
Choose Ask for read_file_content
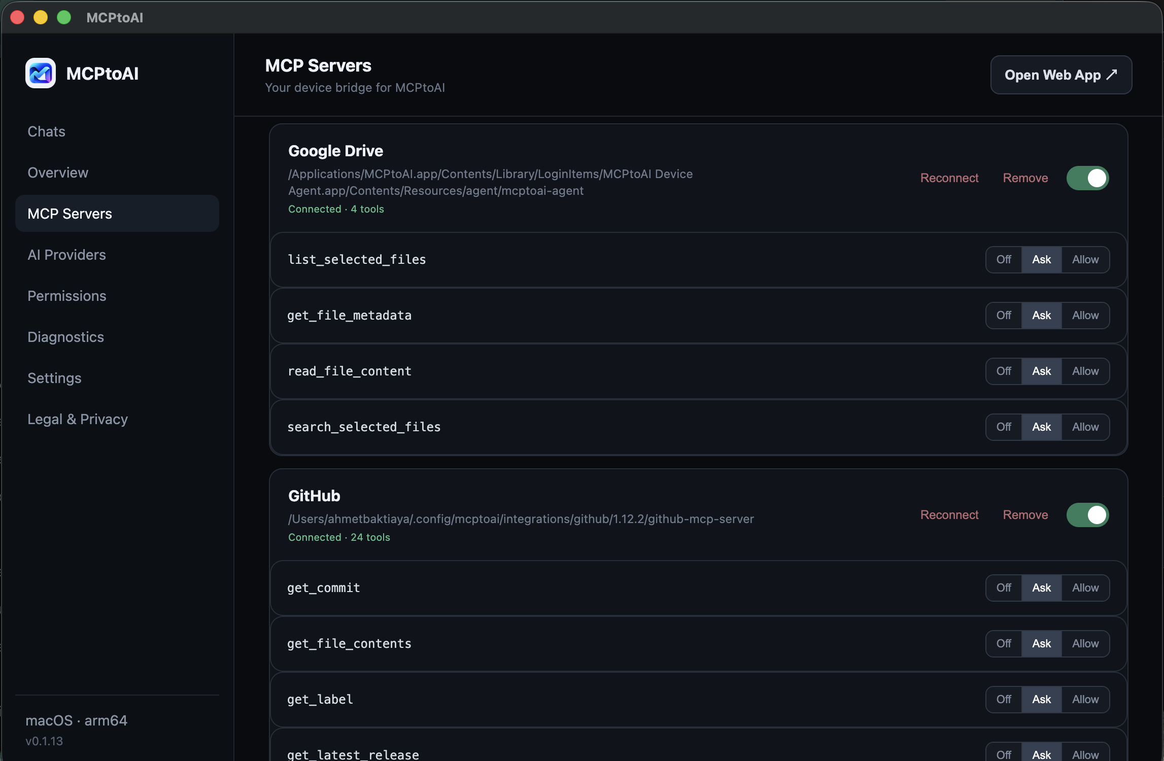pyautogui.click(x=1041, y=371)
